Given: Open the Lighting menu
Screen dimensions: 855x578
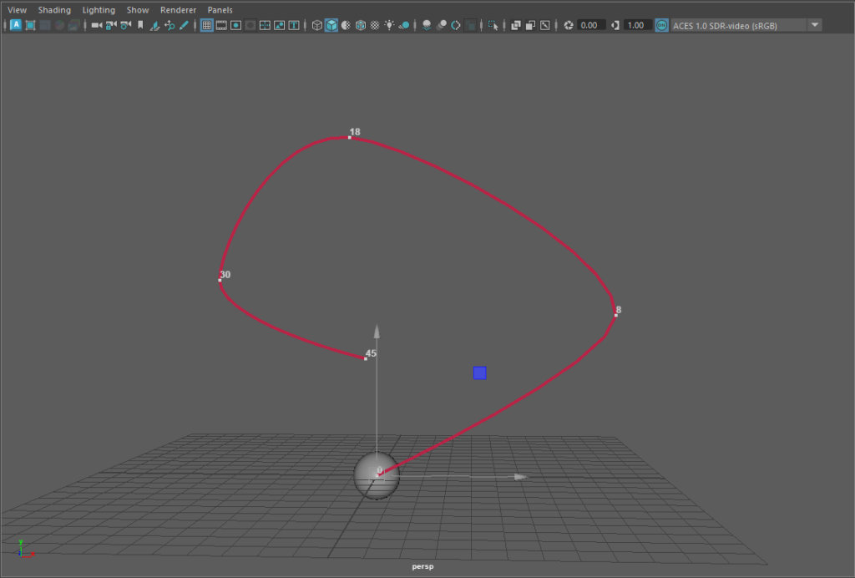Looking at the screenshot, I should 99,10.
